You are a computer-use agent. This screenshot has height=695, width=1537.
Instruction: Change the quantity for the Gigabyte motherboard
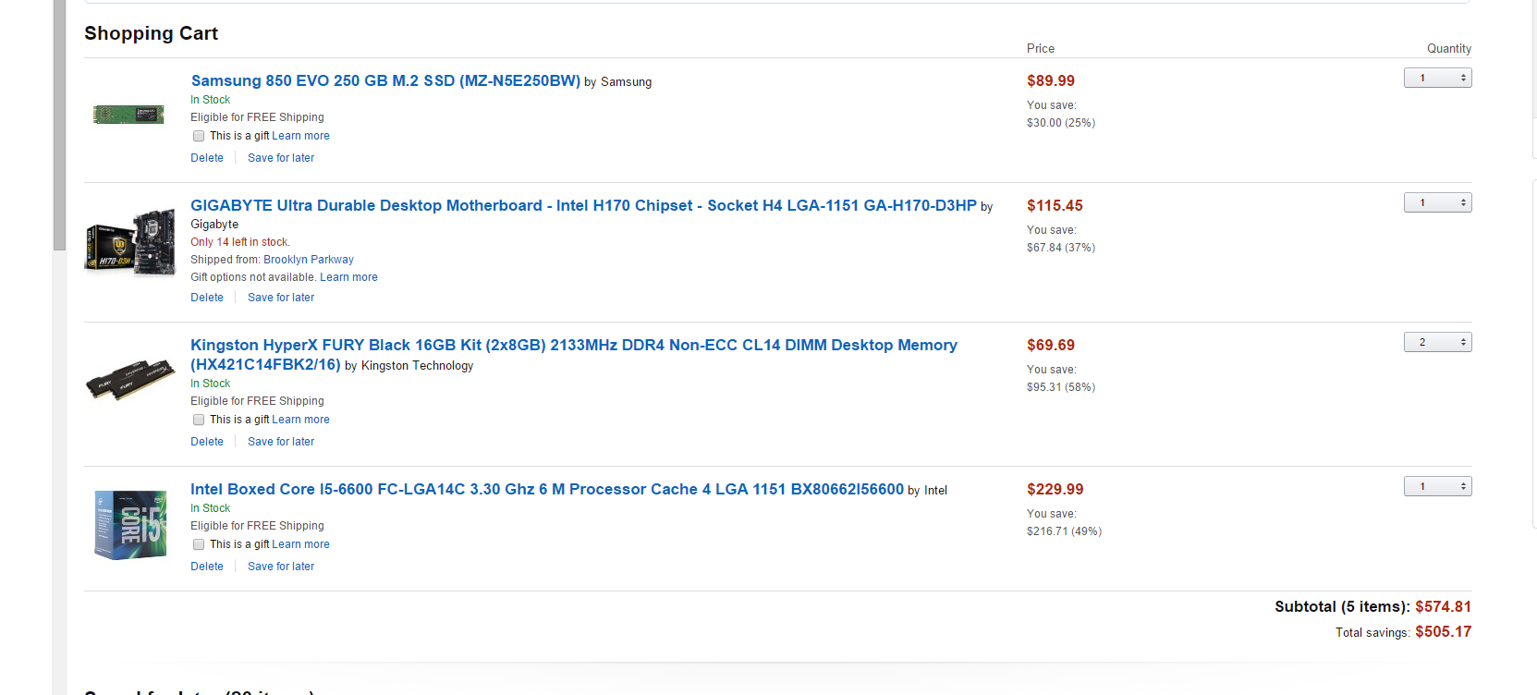click(x=1437, y=202)
